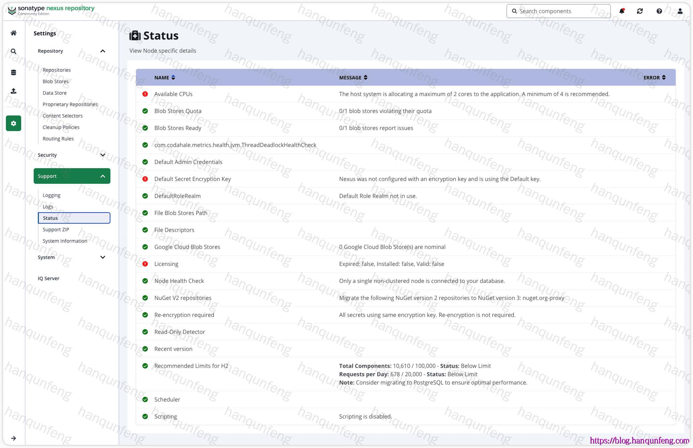Open the search icon in left sidebar

(x=13, y=51)
